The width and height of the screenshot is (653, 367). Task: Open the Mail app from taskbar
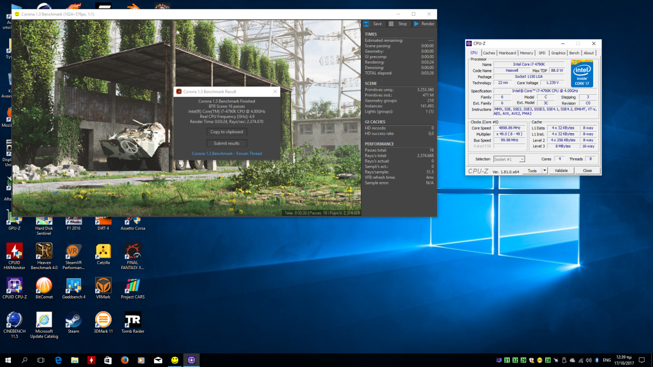(x=158, y=360)
